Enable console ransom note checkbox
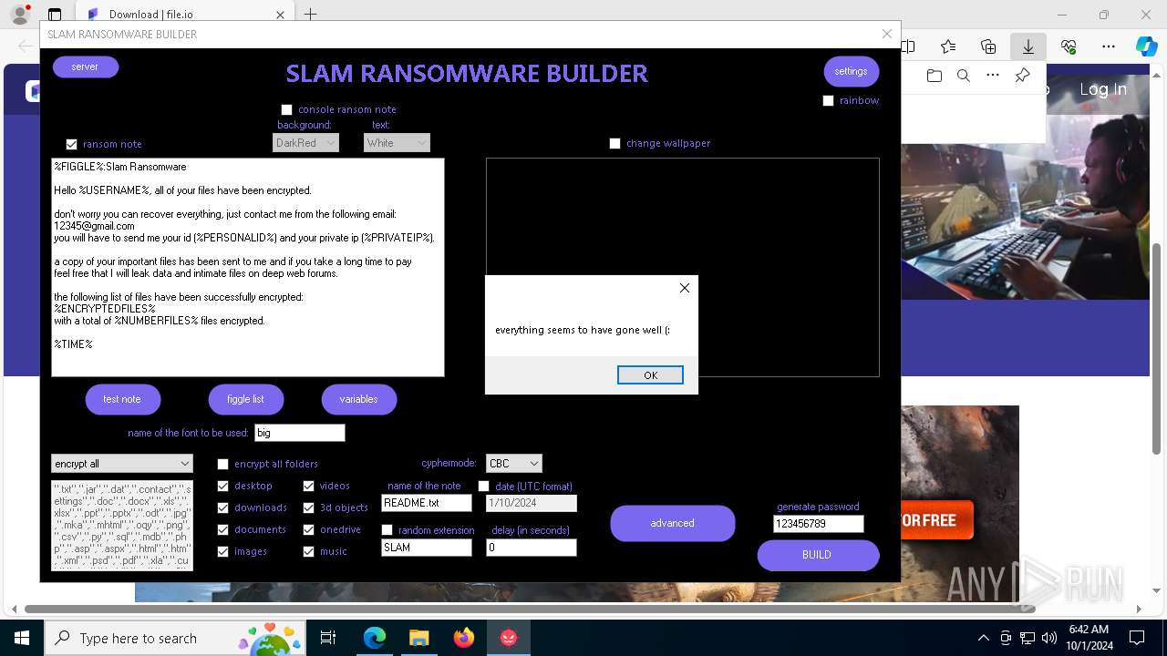Viewport: 1167px width, 656px height. (x=286, y=109)
